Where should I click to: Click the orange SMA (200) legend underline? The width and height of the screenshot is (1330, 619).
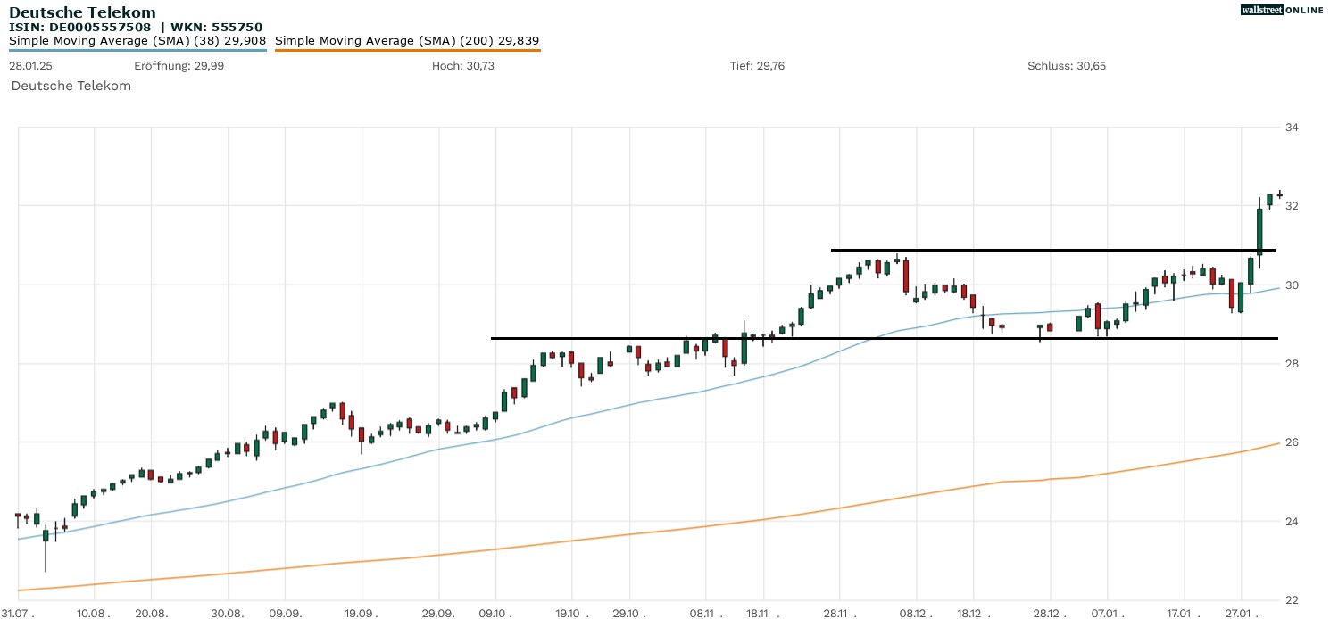(407, 50)
